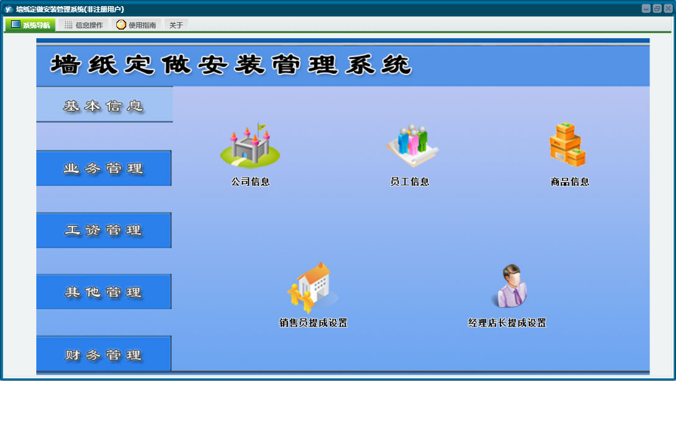This screenshot has height=441, width=676.
Task: Minimize the application window
Action: click(646, 9)
